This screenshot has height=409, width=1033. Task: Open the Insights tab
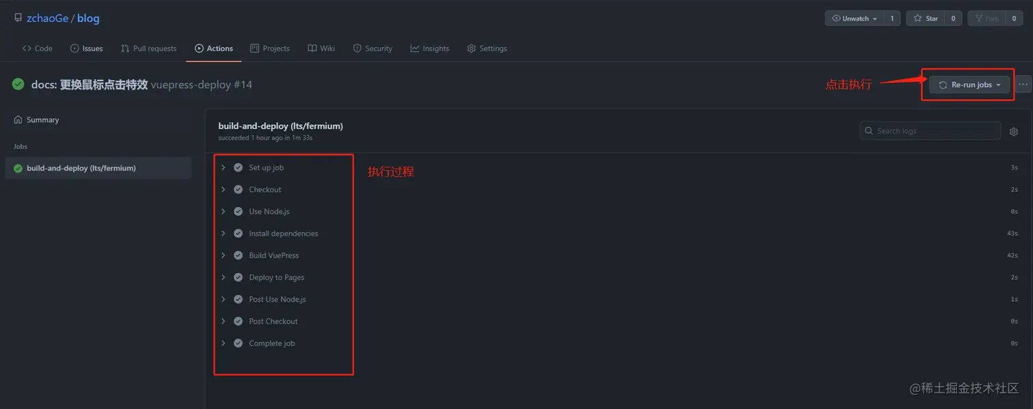click(430, 48)
